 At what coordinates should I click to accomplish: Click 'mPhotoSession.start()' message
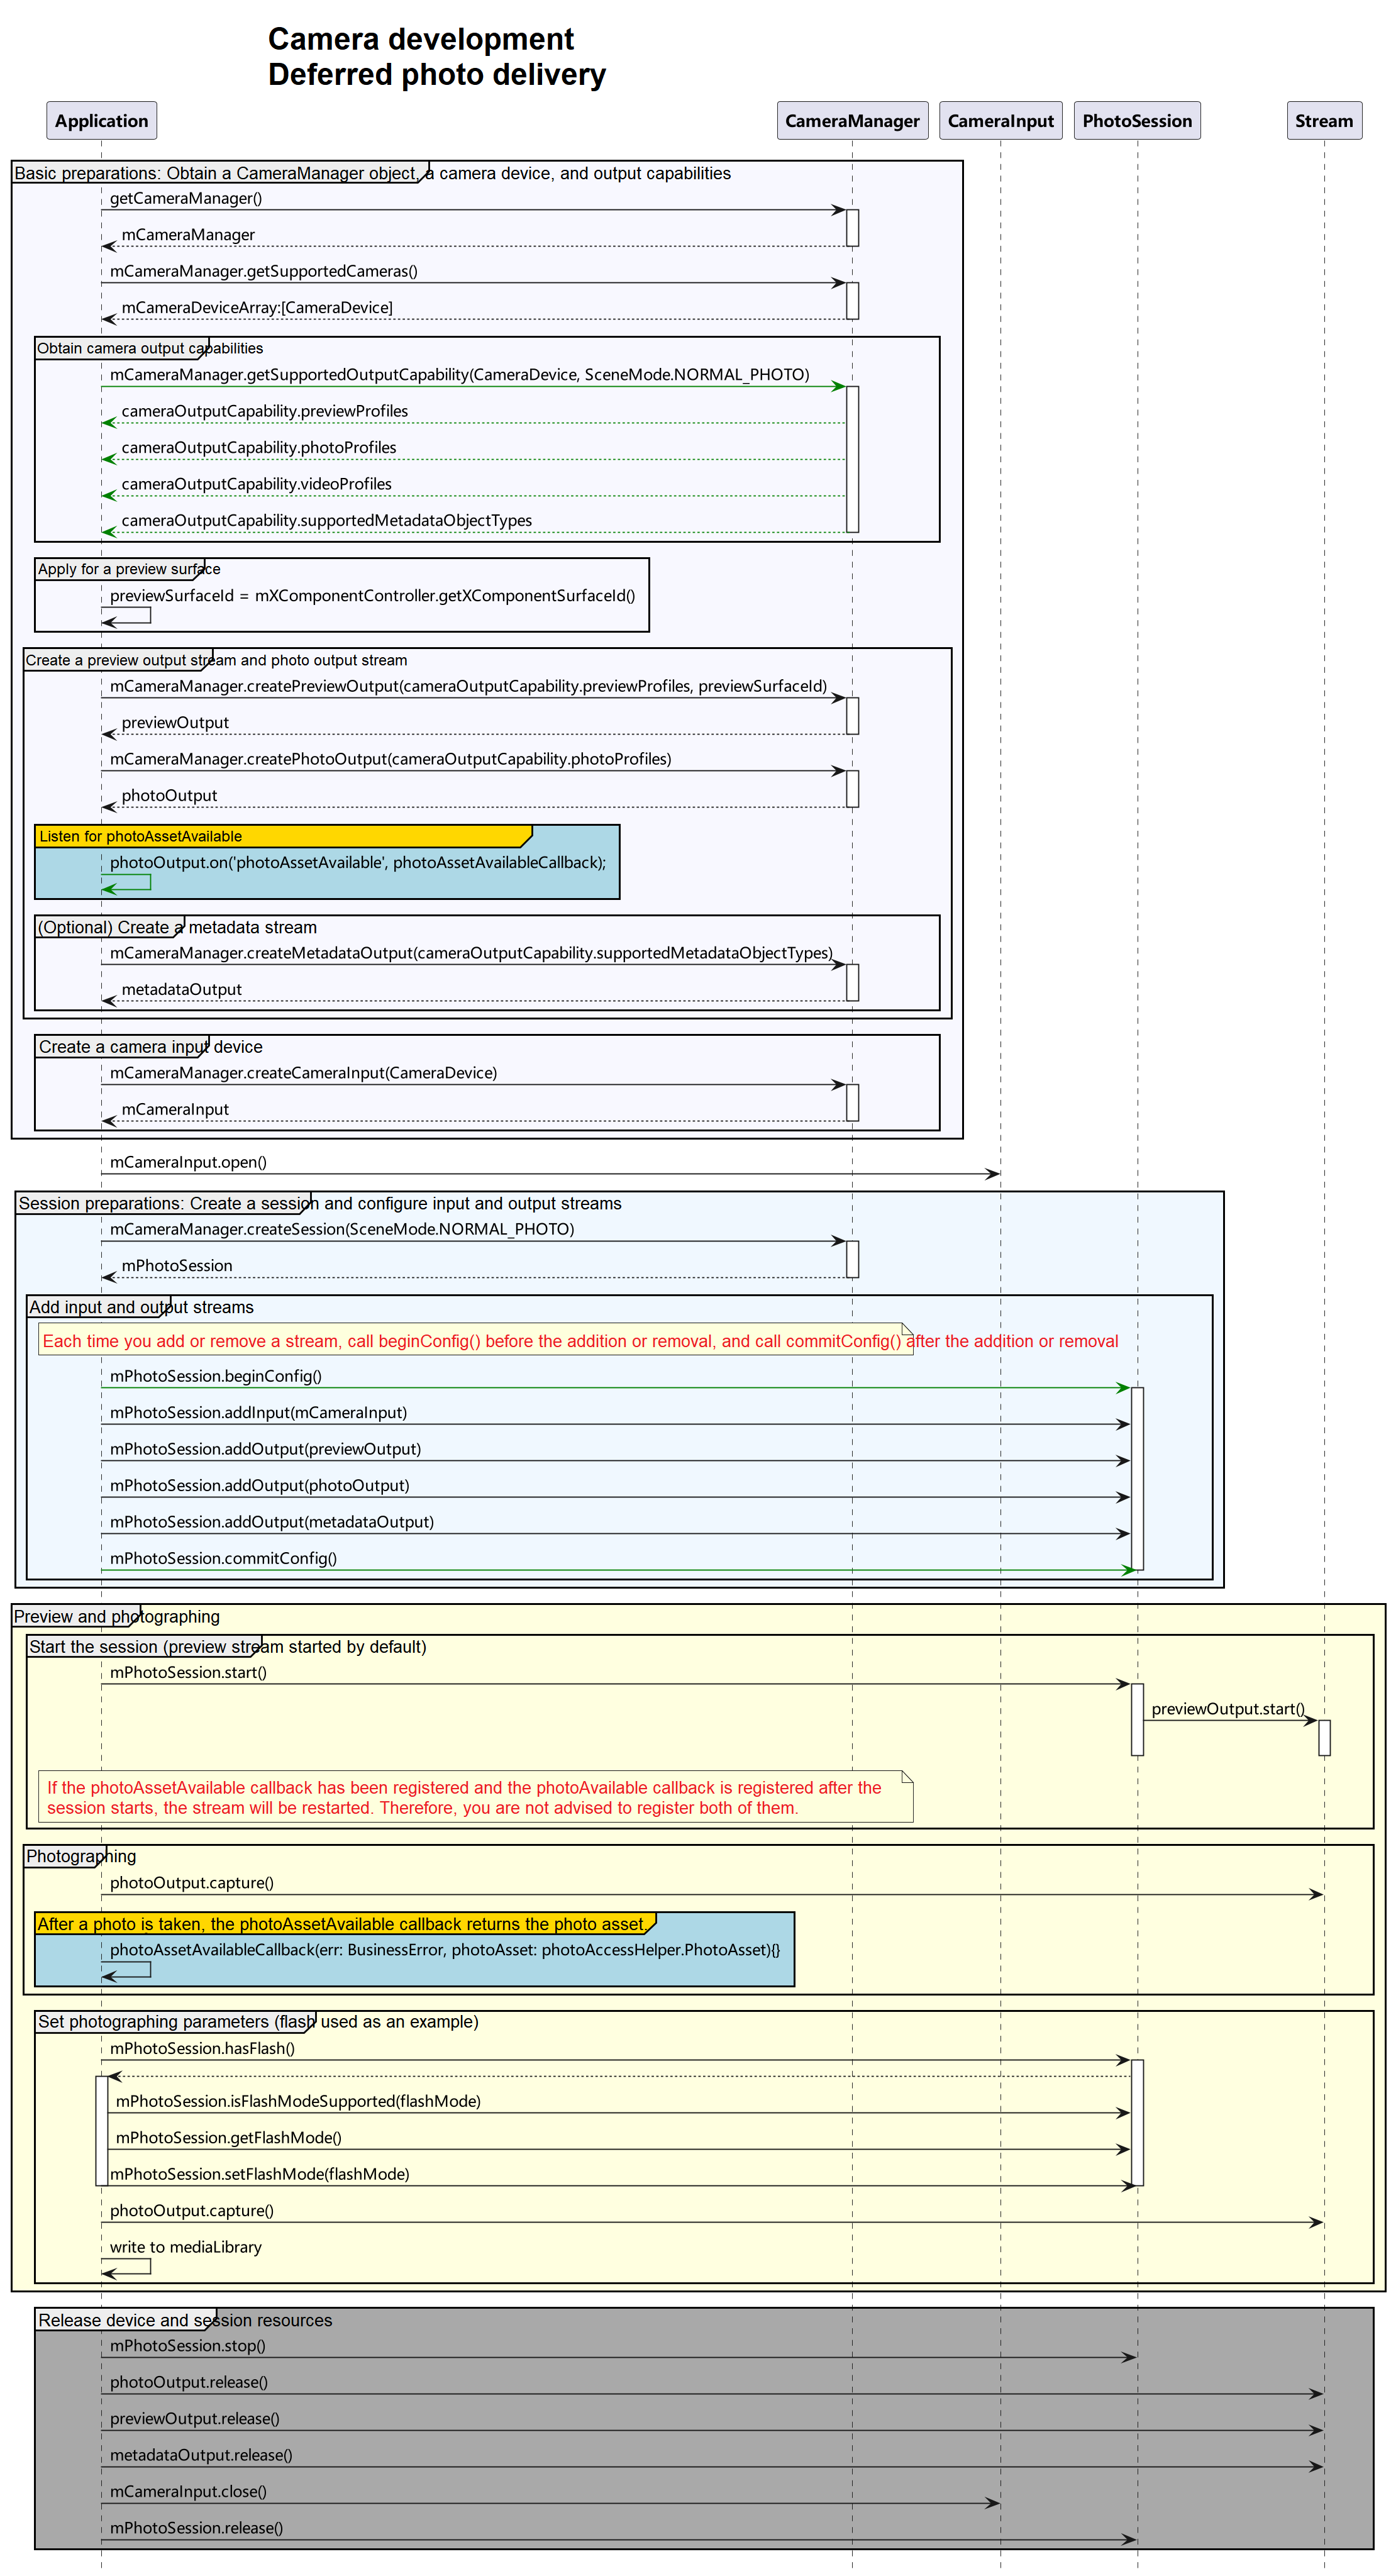(x=189, y=1672)
